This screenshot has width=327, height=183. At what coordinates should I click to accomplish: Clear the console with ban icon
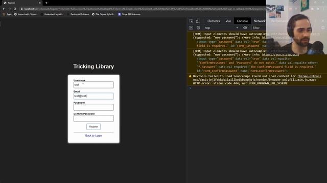198,28
